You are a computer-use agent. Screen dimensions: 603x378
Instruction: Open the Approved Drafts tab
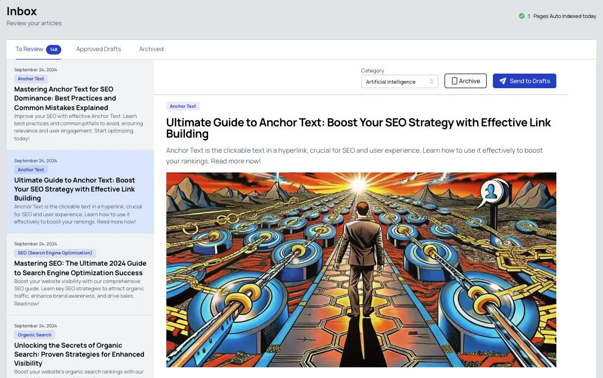tap(98, 49)
